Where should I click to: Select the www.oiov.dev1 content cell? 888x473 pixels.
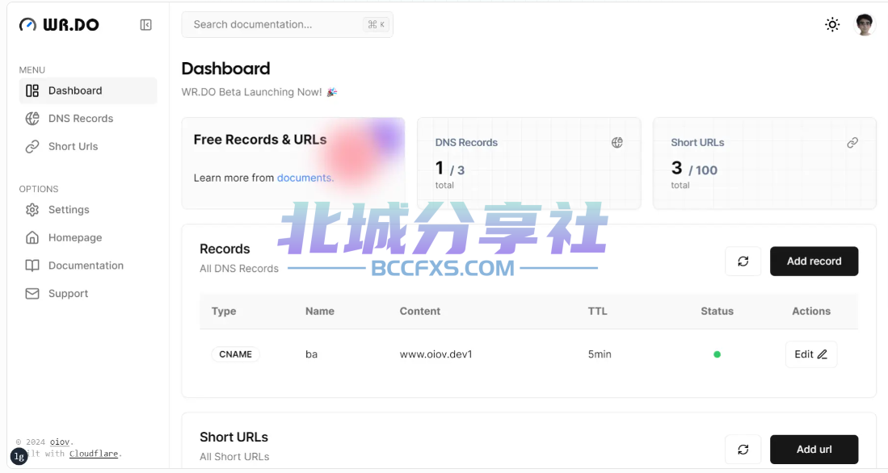point(436,354)
